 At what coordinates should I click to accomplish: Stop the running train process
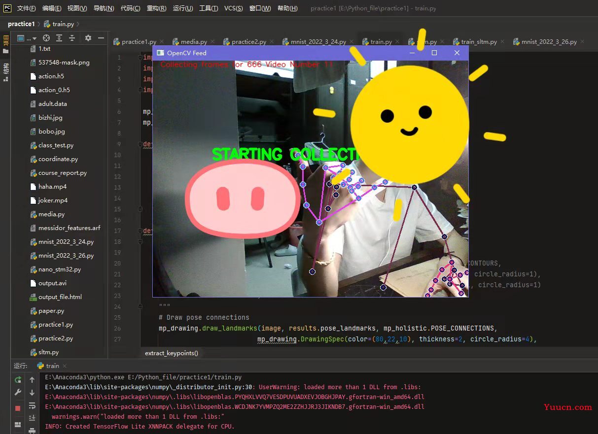coord(18,408)
